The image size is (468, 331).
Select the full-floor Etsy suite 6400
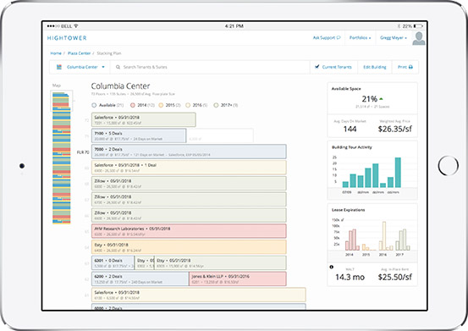[189, 247]
